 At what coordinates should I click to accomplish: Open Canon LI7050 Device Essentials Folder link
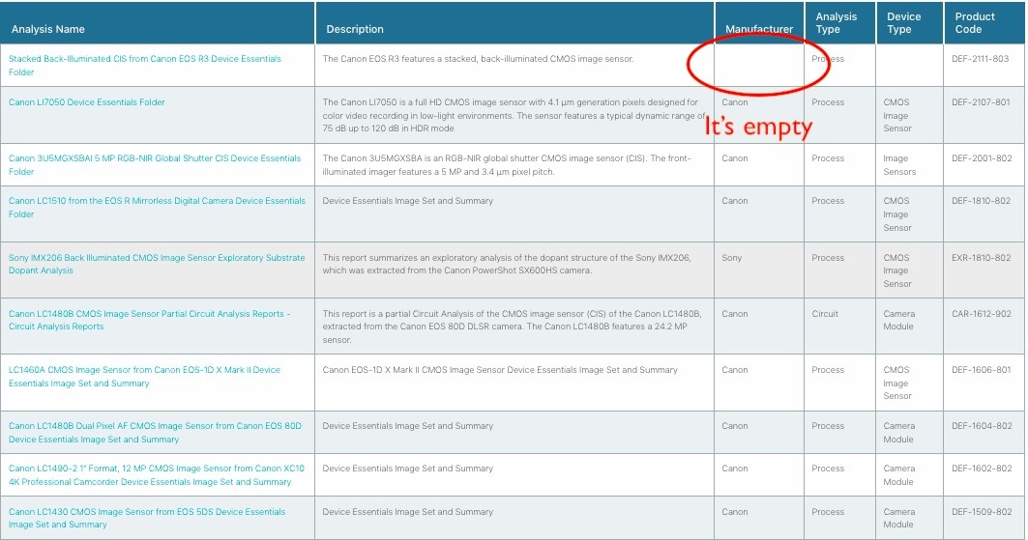click(86, 102)
